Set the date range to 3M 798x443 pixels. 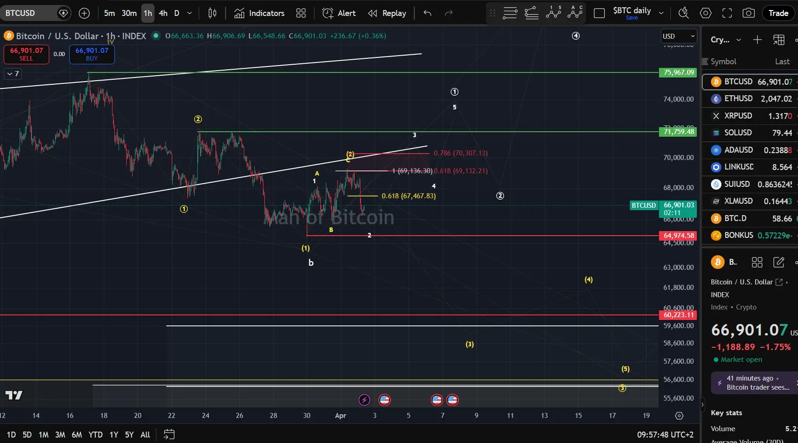(x=60, y=435)
